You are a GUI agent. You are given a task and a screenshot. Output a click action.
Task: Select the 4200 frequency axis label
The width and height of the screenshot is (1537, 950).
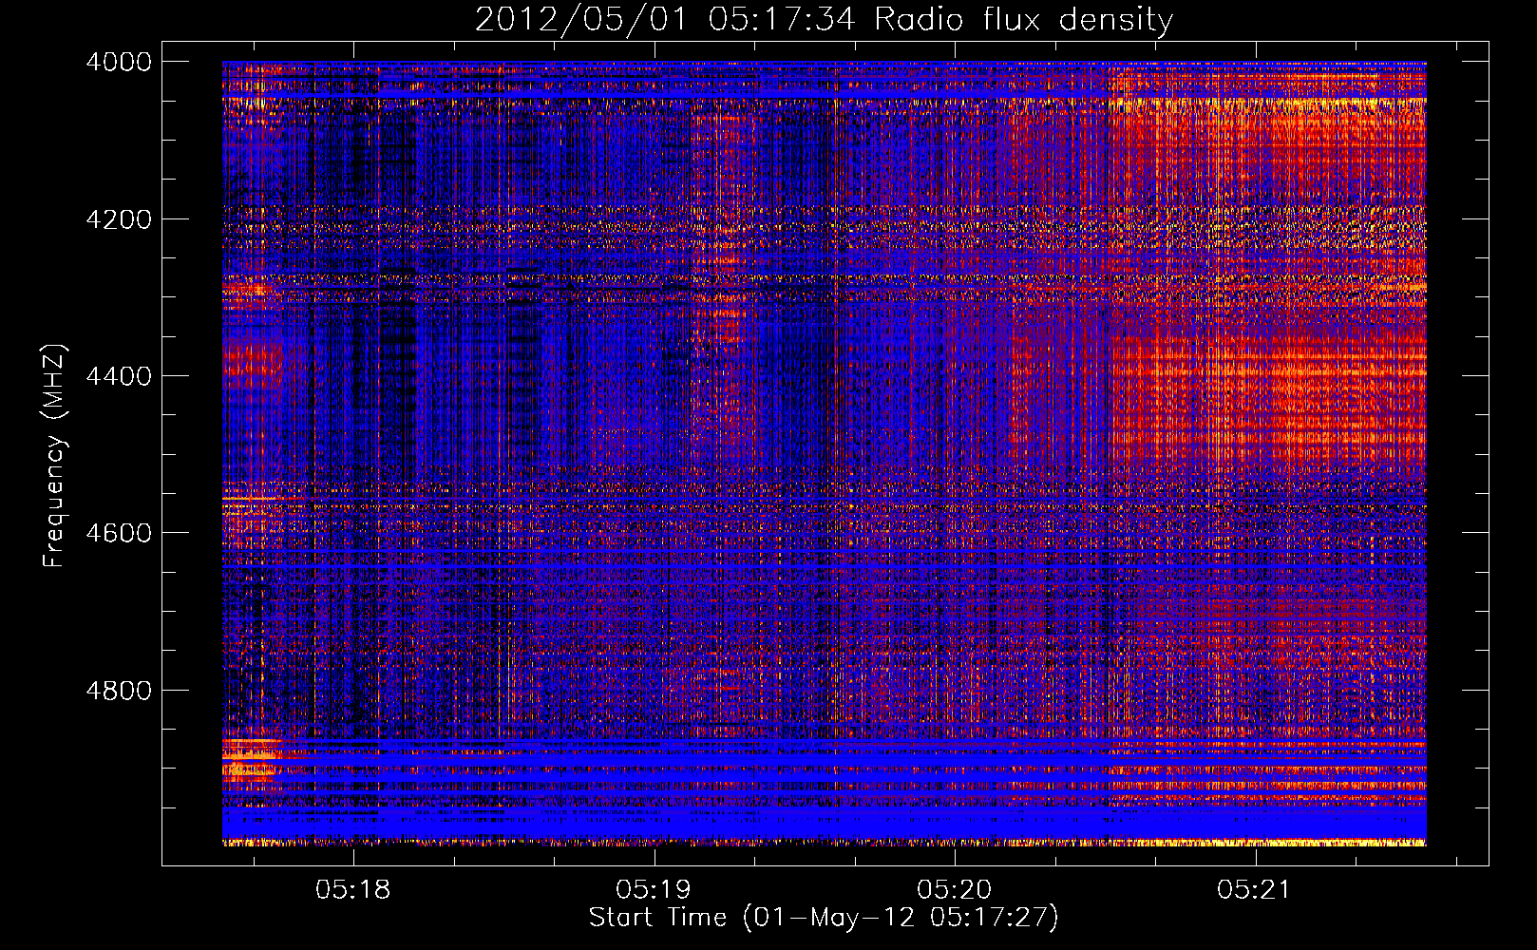pos(119,219)
